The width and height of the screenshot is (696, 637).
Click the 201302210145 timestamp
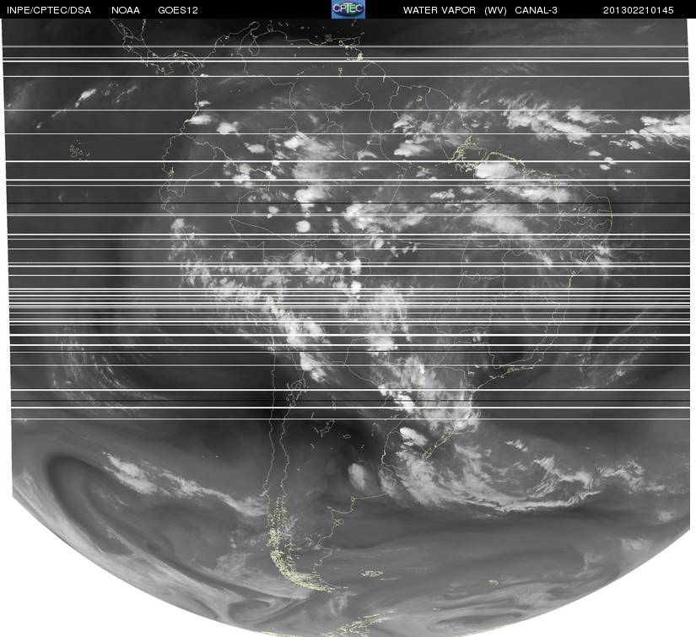tap(639, 10)
